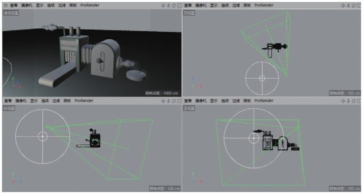Open 显示 menu in the top view
The height and width of the screenshot is (193, 362).
pos(214,5)
